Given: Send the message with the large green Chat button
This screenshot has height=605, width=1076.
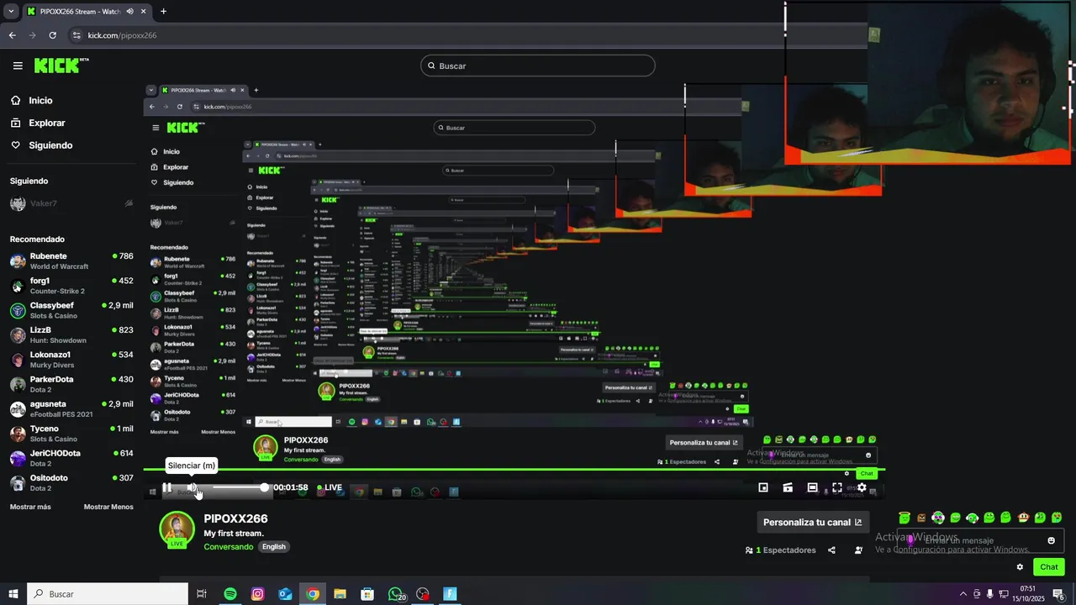Looking at the screenshot, I should 1049,567.
